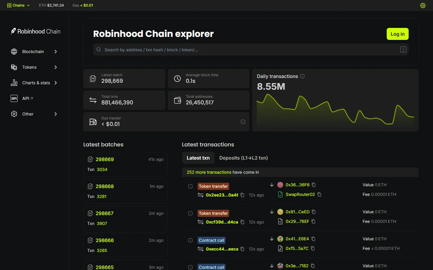Viewport: 433px width, 270px height.
Task: Open address 0x36...36F6
Action: (x=297, y=185)
